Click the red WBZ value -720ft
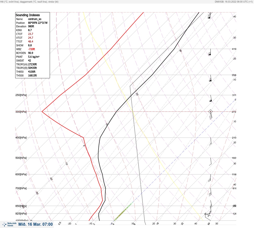254x228 pixels. tap(31, 49)
